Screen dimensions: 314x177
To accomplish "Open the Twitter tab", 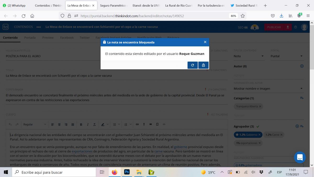I will click(x=85, y=37).
